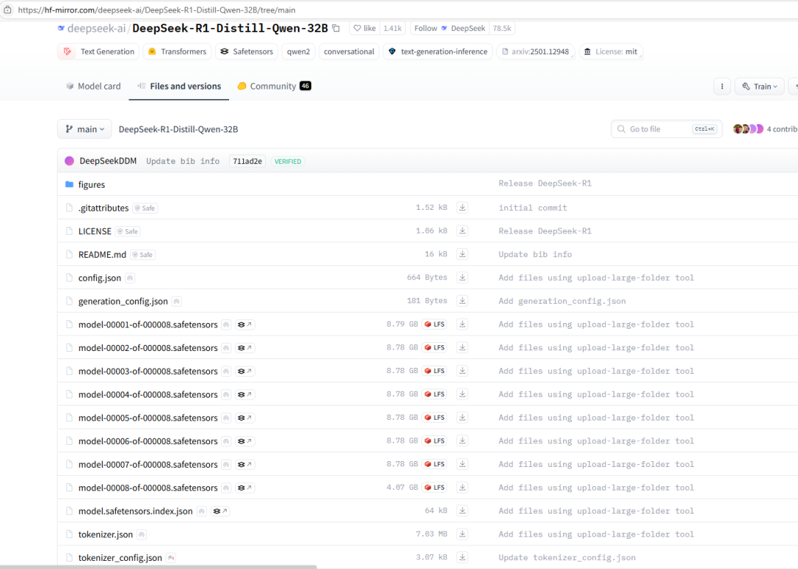798x569 pixels.
Task: Open the three-dot more options menu
Action: 722,86
